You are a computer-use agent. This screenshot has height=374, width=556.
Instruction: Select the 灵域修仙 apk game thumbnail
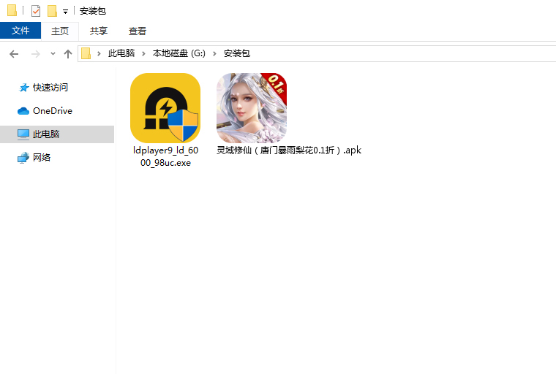click(251, 108)
